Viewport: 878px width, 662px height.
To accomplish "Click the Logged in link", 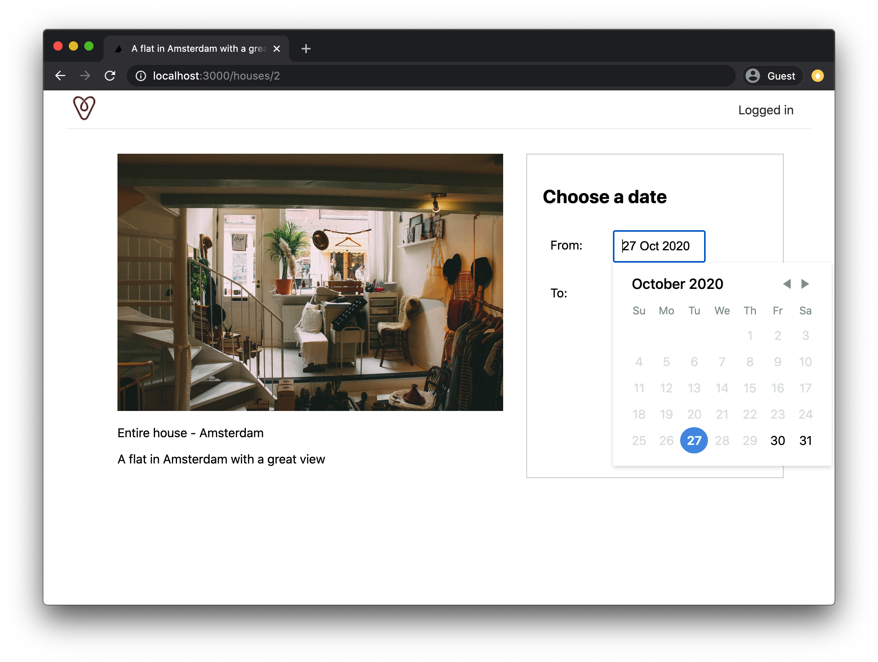I will point(765,110).
